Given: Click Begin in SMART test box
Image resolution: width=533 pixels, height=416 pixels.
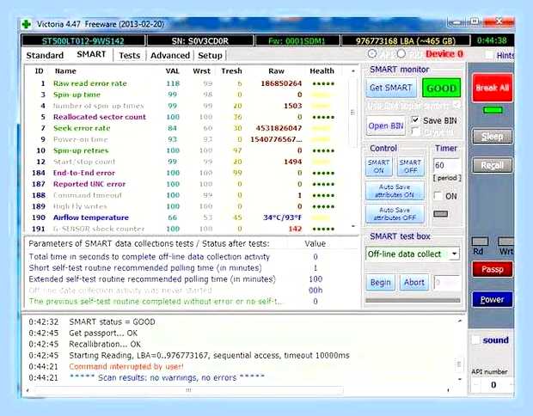Looking at the screenshot, I should click(380, 283).
